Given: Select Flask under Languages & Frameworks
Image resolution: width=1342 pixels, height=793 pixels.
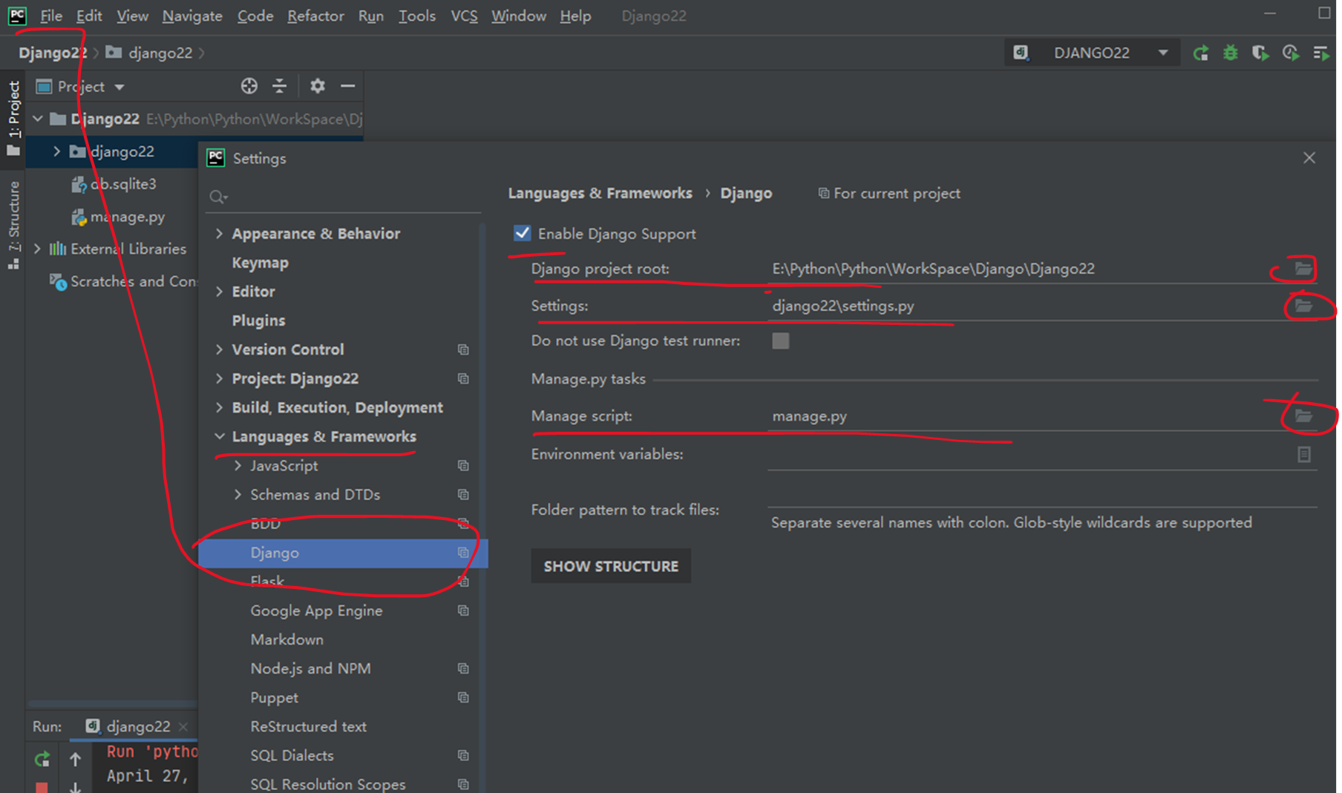Looking at the screenshot, I should pos(267,581).
